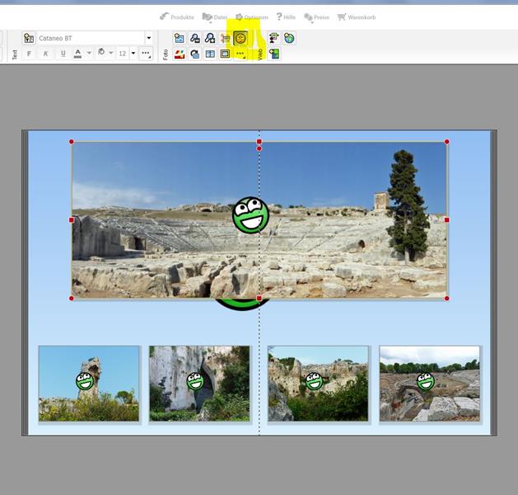Viewport: 518px width, 495px height.
Task: Click the video presenter icon
Action: click(273, 39)
